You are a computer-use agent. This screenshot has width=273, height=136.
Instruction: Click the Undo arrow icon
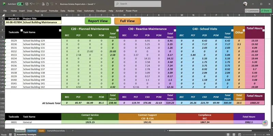point(31,4)
